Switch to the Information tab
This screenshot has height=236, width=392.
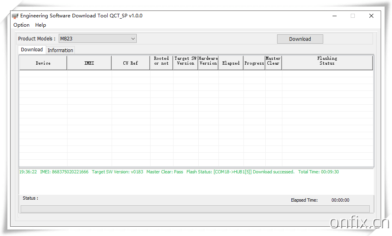(x=60, y=51)
